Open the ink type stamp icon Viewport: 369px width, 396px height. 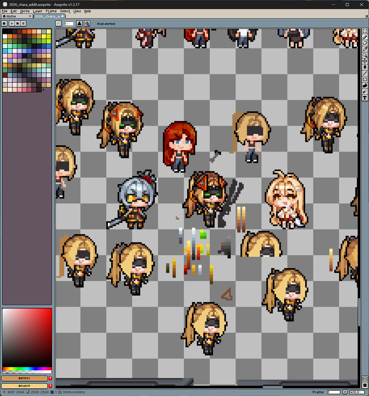tap(80, 23)
